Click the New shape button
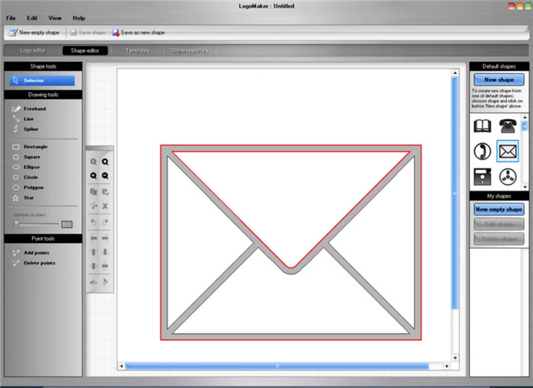The image size is (533, 388). coord(499,79)
